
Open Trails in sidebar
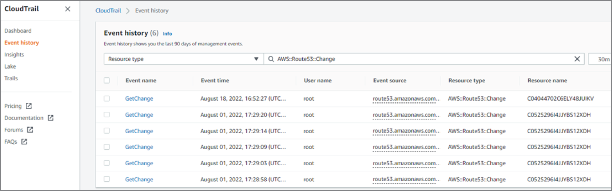tap(11, 78)
